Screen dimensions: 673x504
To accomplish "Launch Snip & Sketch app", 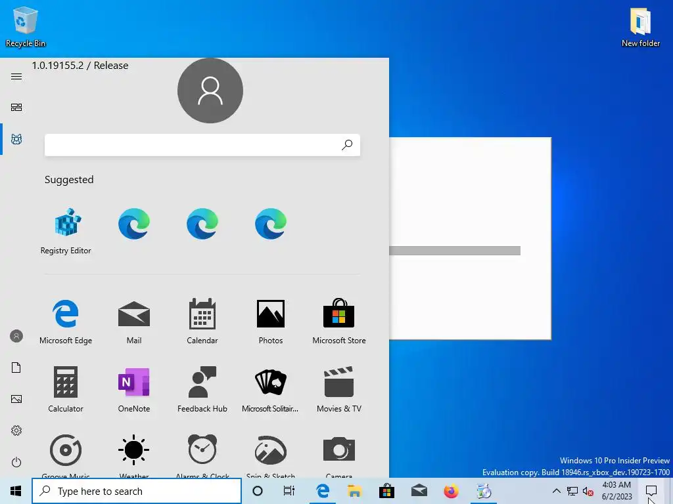I will coord(270,456).
